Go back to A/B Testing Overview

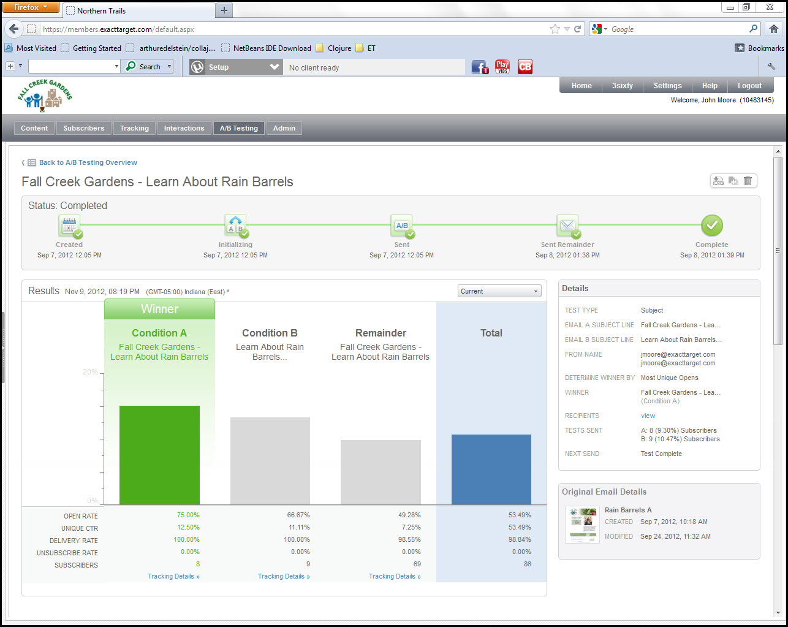(88, 162)
